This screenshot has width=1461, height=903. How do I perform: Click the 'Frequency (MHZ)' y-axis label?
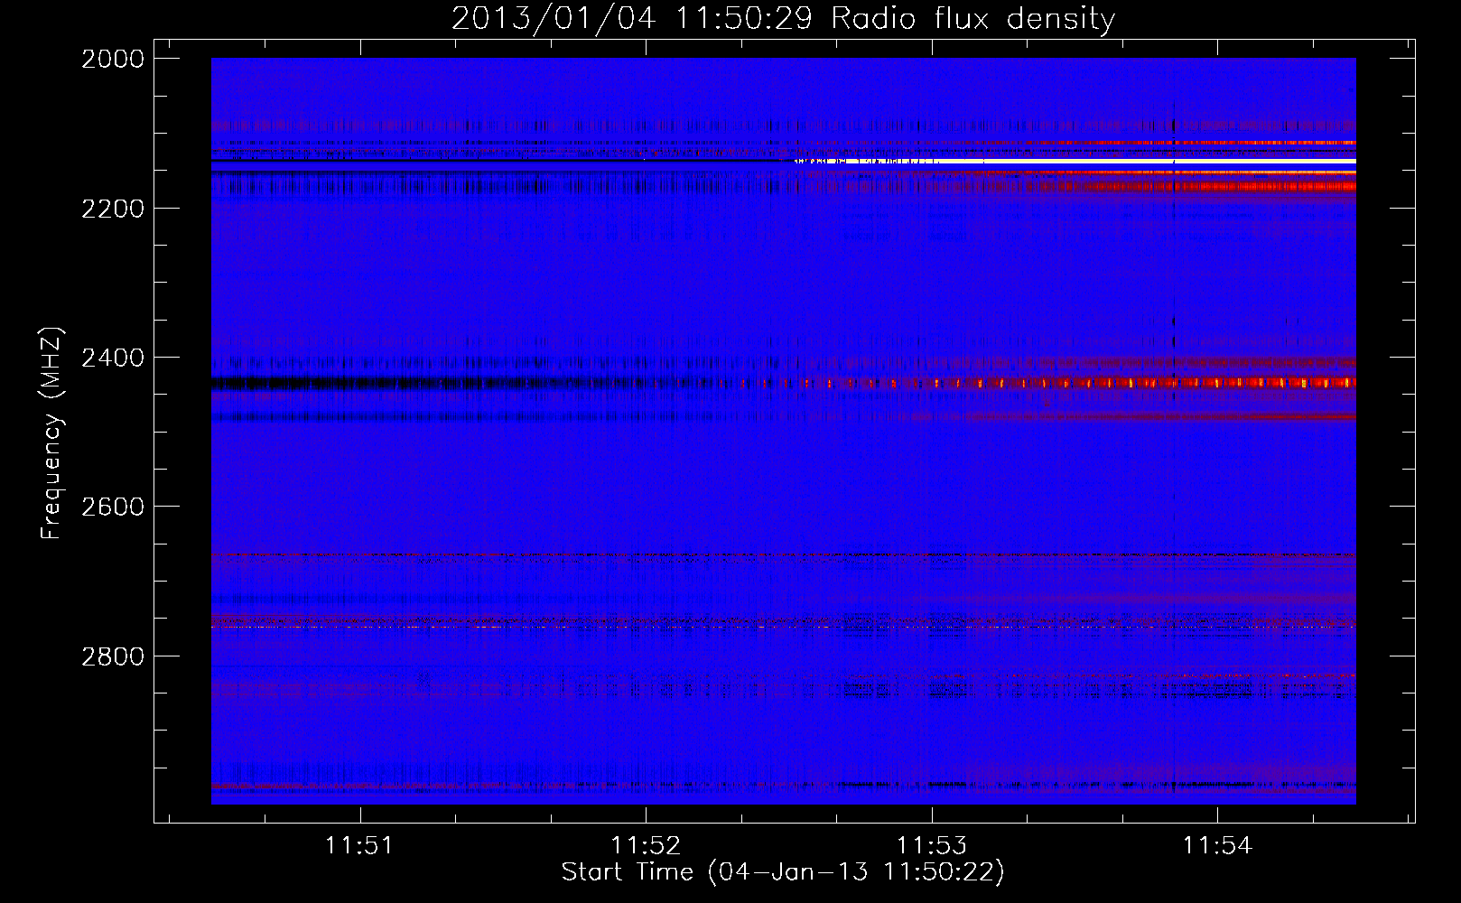(x=51, y=433)
